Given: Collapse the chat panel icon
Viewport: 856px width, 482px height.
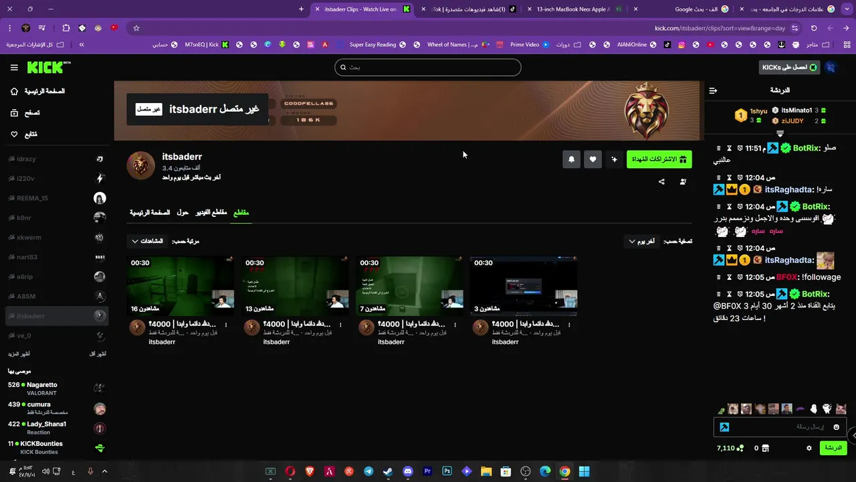Looking at the screenshot, I should pyautogui.click(x=713, y=90).
